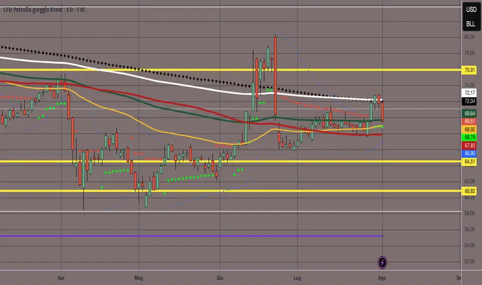482x285 pixels.
Task: Select the blue 66,90 price label
Action: tap(470, 153)
